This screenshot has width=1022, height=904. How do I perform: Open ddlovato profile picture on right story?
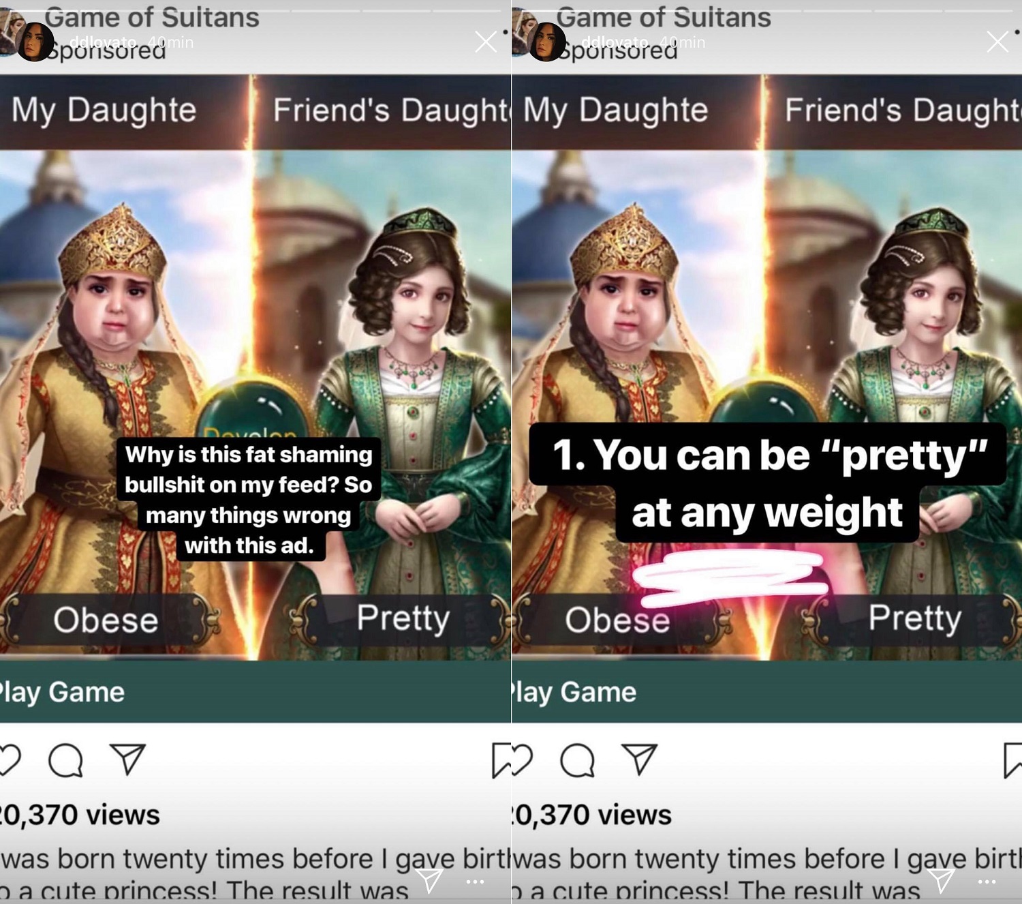546,42
